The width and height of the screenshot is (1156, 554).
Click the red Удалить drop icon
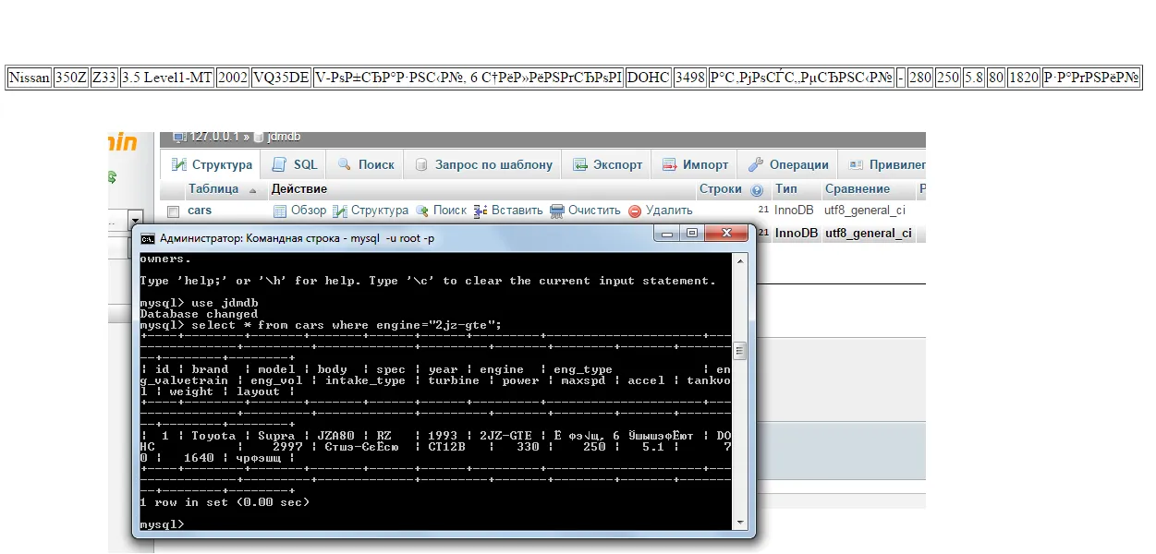(635, 211)
